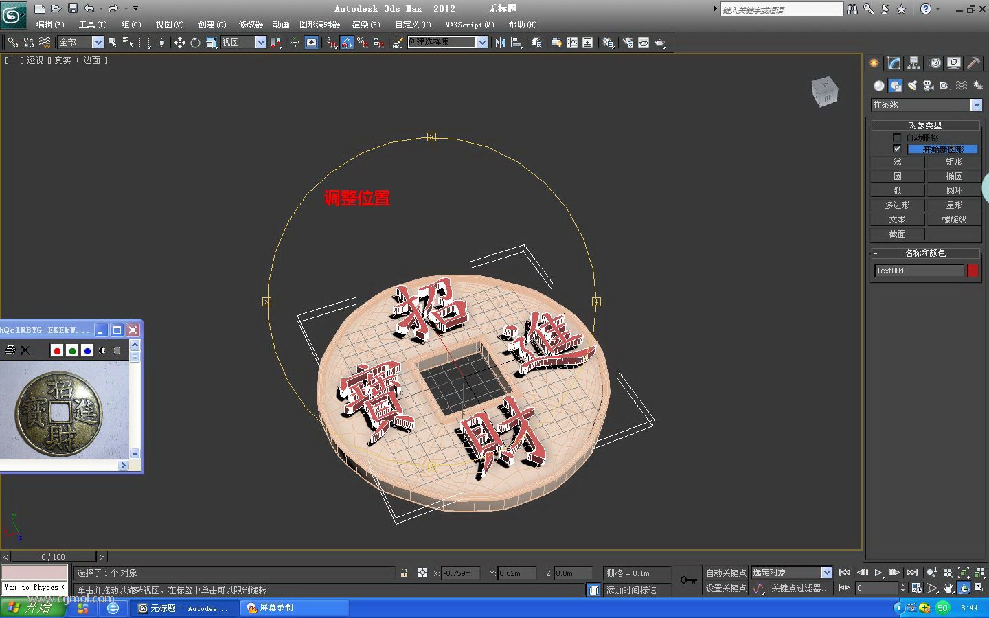Toggle the selection lock padlock icon
This screenshot has height=618, width=989.
coord(404,573)
